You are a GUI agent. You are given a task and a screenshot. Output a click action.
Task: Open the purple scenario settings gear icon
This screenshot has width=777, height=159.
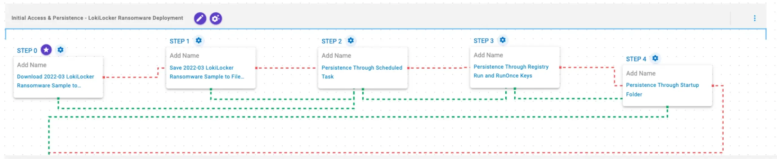pyautogui.click(x=215, y=18)
